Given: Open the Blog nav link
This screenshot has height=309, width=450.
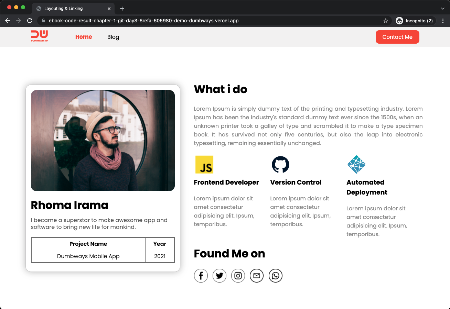Looking at the screenshot, I should 113,37.
